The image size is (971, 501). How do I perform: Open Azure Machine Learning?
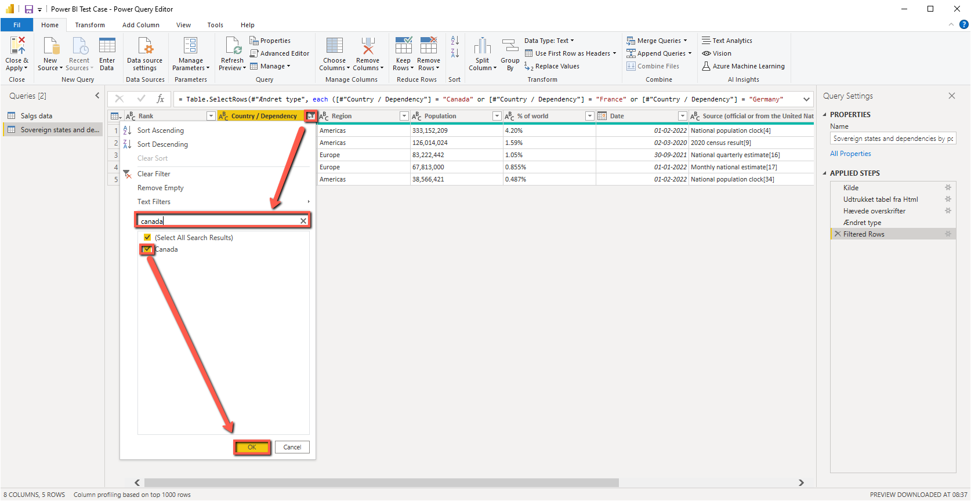point(743,66)
